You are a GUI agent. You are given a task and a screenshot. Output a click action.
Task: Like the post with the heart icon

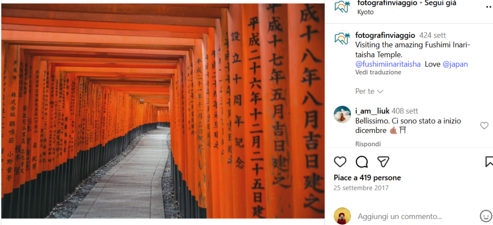[340, 162]
